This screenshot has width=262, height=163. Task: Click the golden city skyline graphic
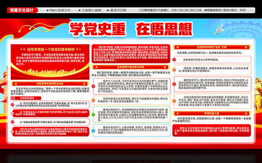click(x=50, y=71)
